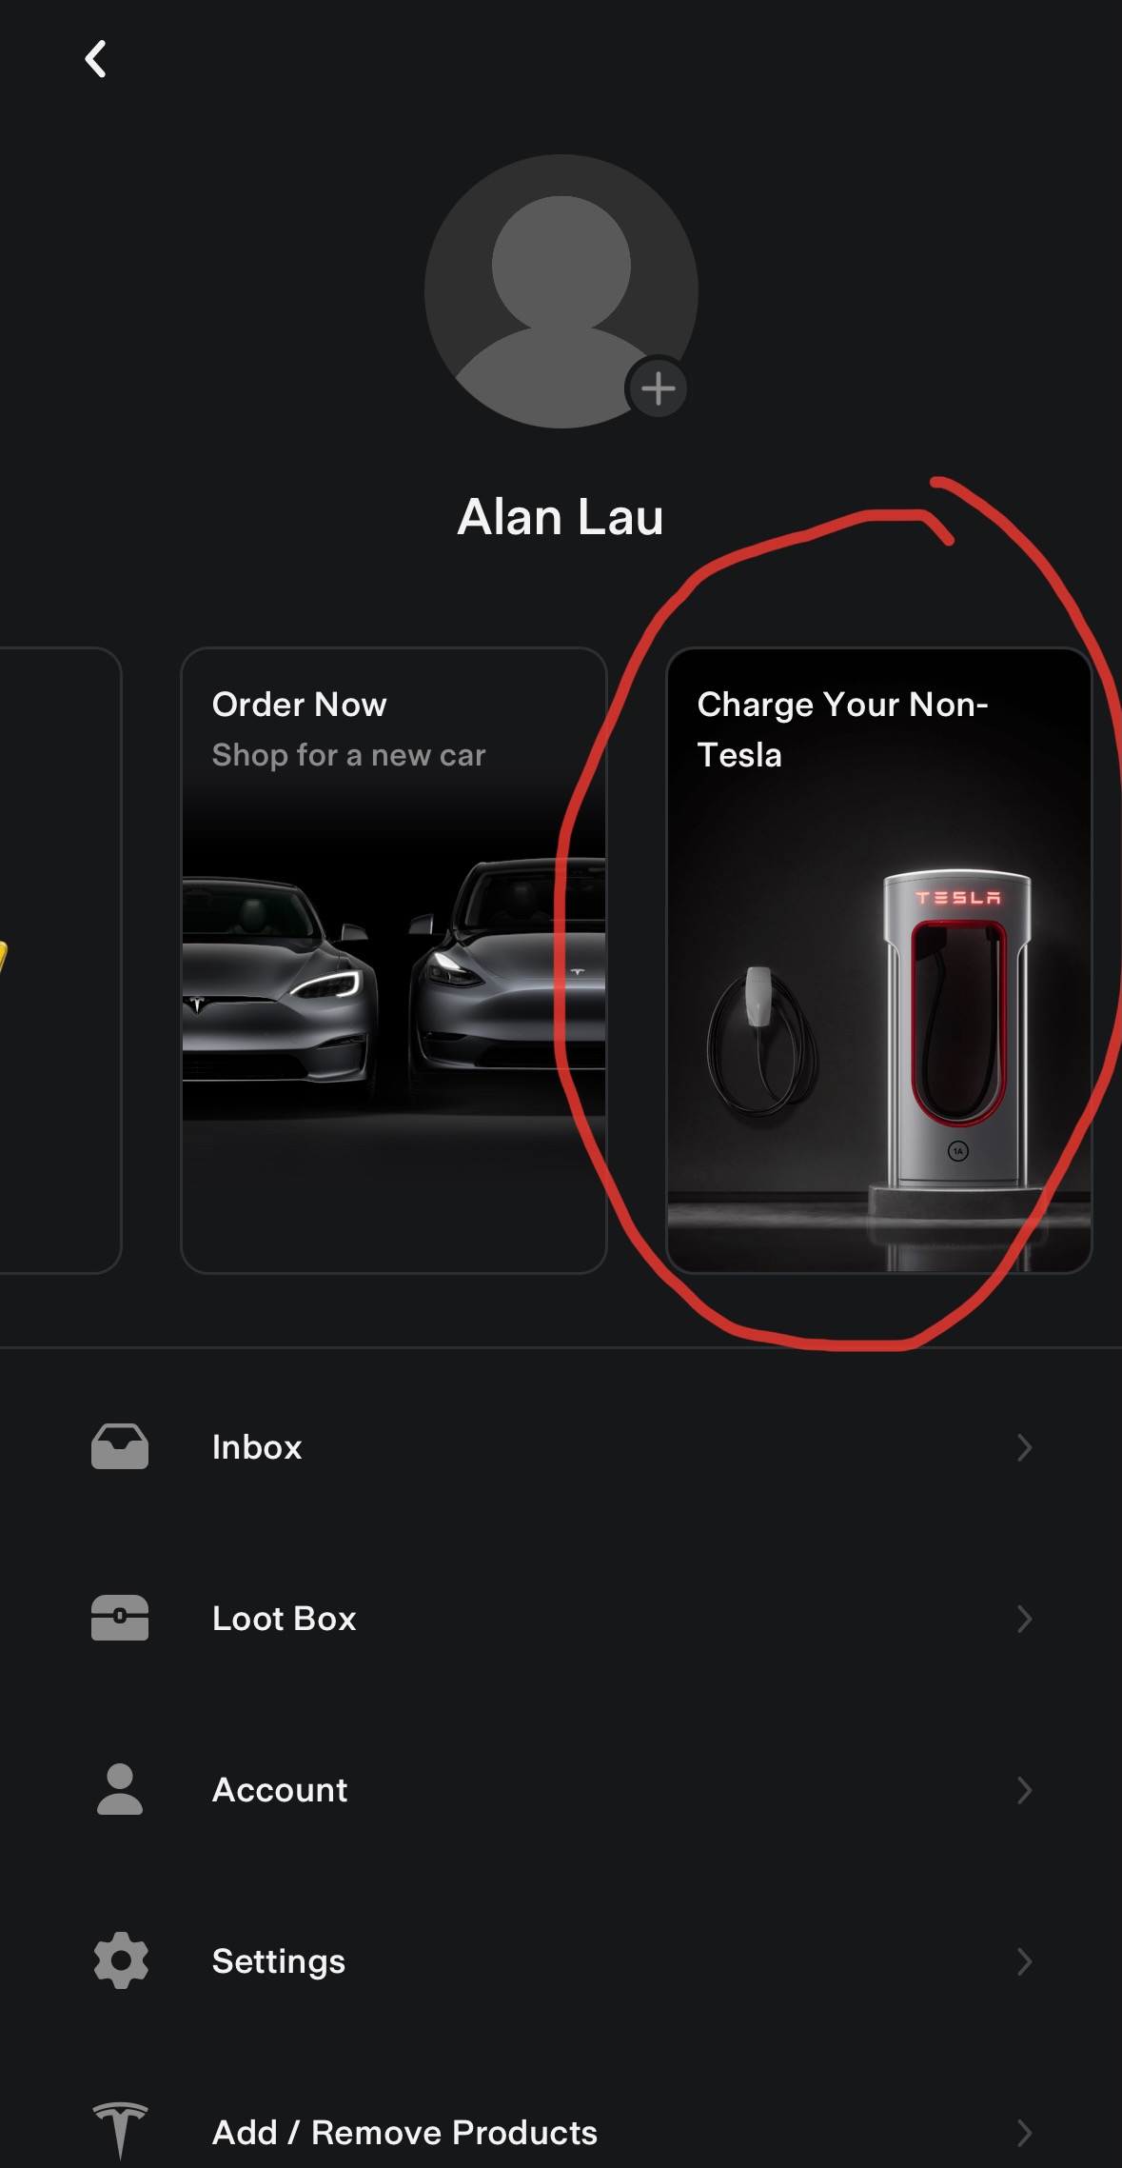Tap the back arrow icon

pyautogui.click(x=95, y=59)
